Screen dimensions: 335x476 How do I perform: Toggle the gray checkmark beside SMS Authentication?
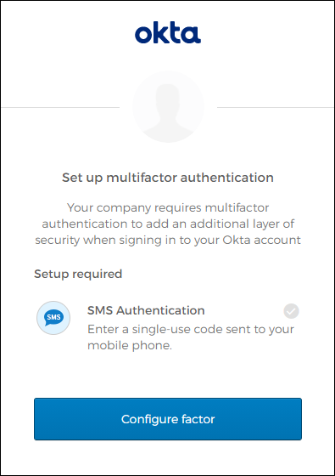pos(292,311)
